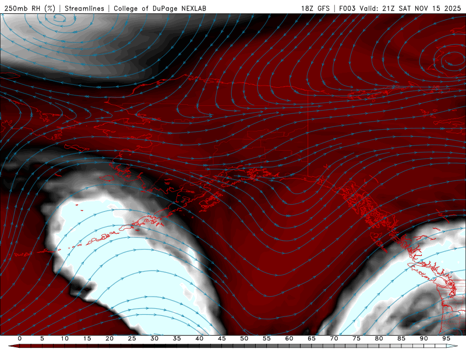Click the '35' value on the color scale
Image resolution: width=466 pixels, height=349 pixels.
click(x=177, y=339)
